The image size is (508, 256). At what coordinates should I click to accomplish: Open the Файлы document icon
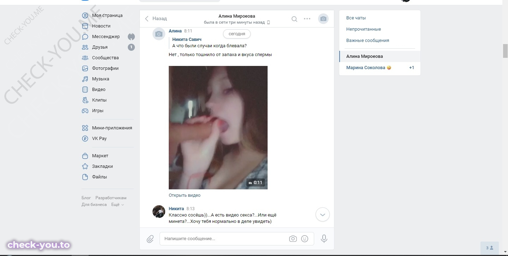[85, 177]
